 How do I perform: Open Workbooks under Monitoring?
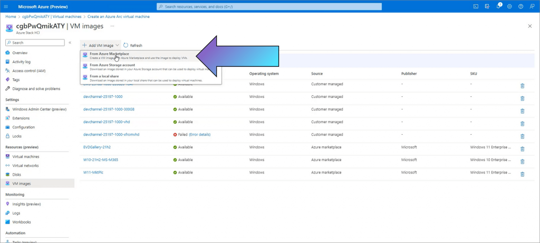coord(21,222)
